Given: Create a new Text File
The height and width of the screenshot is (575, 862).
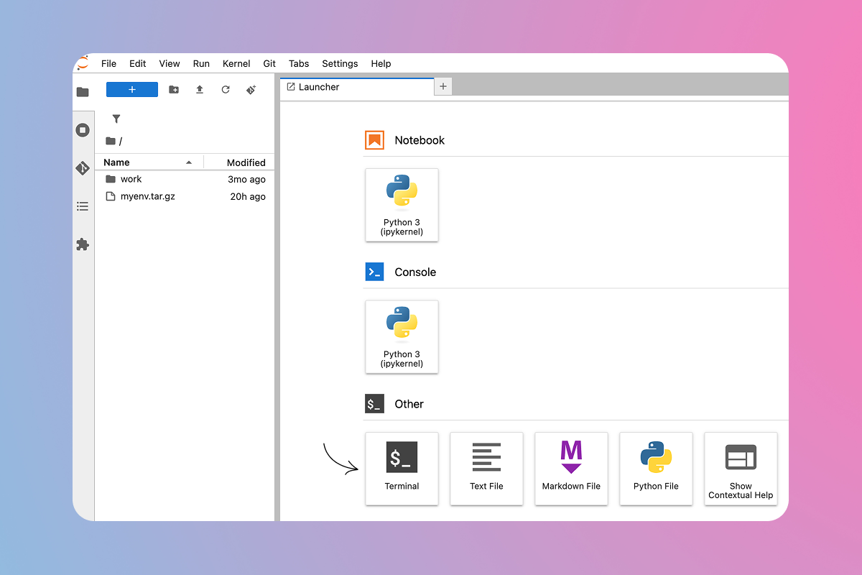Looking at the screenshot, I should [486, 468].
